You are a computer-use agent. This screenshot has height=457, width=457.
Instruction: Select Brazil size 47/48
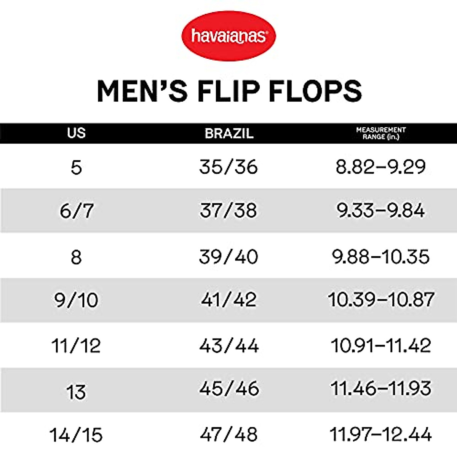pyautogui.click(x=228, y=435)
